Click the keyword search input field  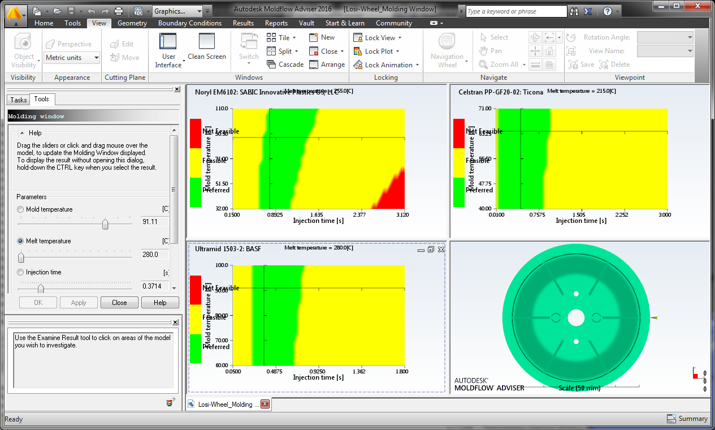tap(516, 11)
